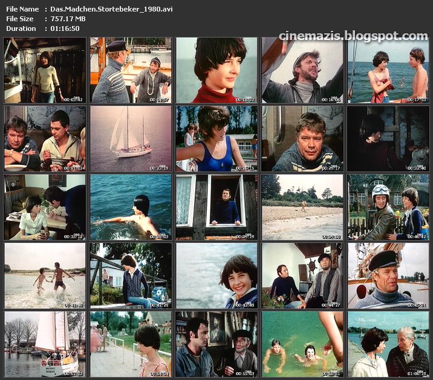Image resolution: width=433 pixels, height=380 pixels.
Task: Open the 00:55:03 frame of old man with portrait
Action: point(217,344)
